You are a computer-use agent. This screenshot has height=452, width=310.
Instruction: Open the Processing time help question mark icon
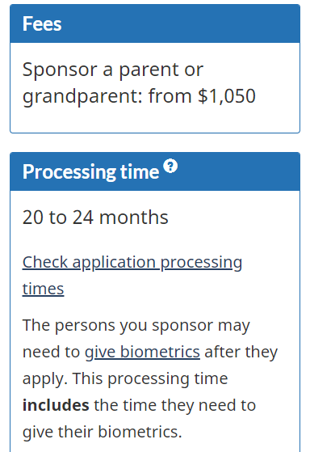pyautogui.click(x=170, y=167)
